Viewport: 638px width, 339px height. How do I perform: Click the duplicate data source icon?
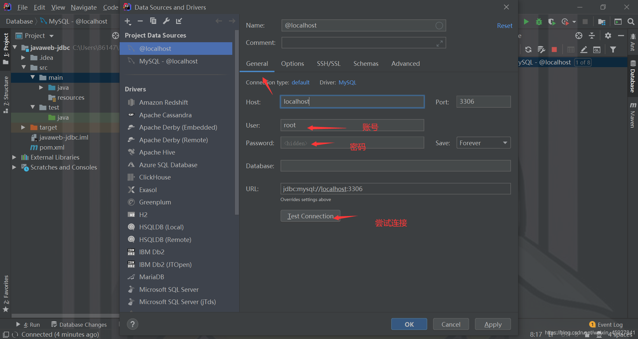point(153,21)
